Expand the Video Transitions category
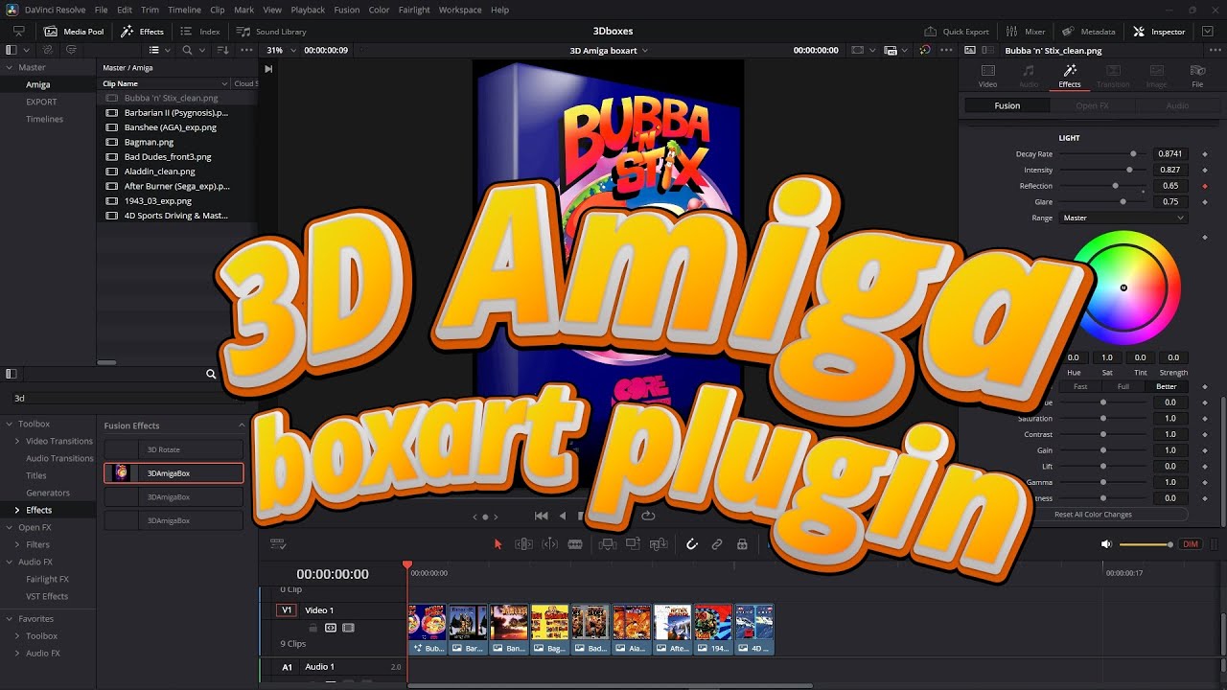The image size is (1227, 690). [x=17, y=441]
